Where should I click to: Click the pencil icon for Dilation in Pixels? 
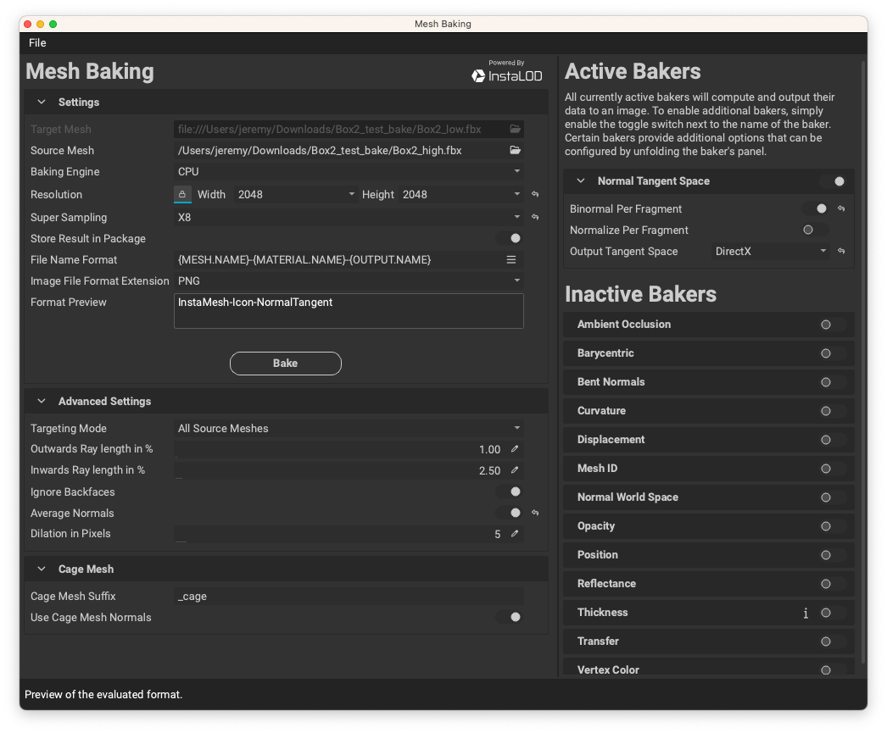point(515,534)
